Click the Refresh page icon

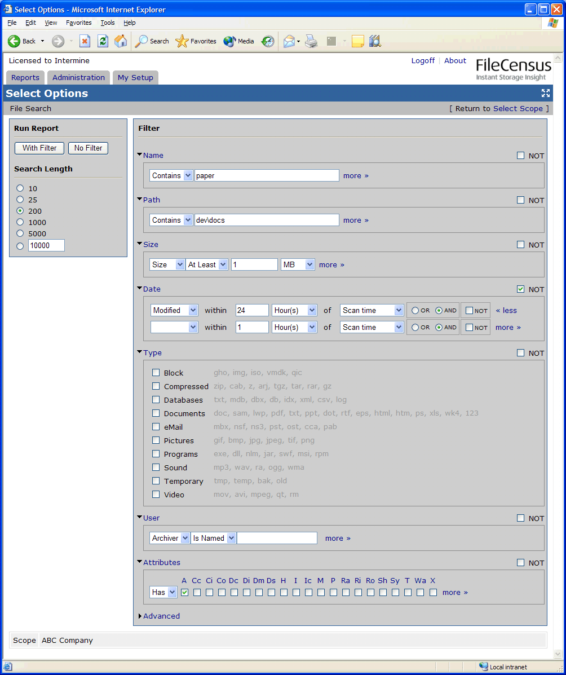tap(103, 41)
